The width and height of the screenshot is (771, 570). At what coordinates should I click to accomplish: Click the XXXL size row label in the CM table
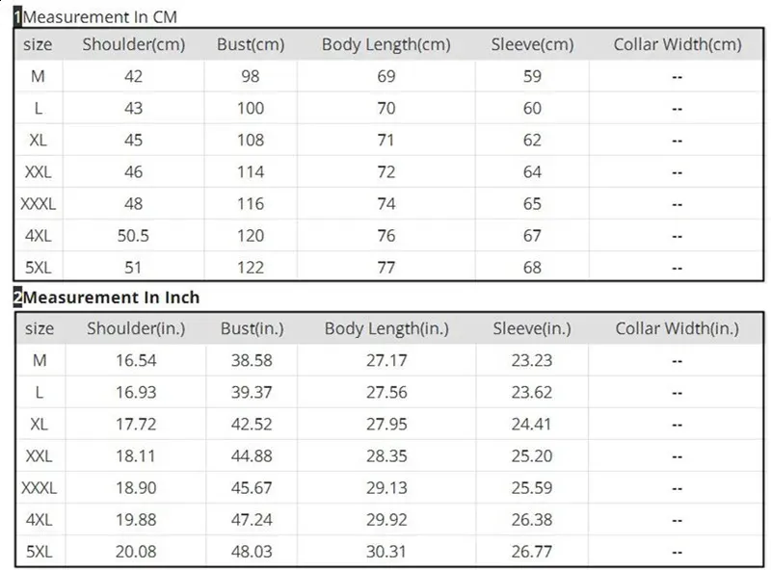(x=39, y=204)
